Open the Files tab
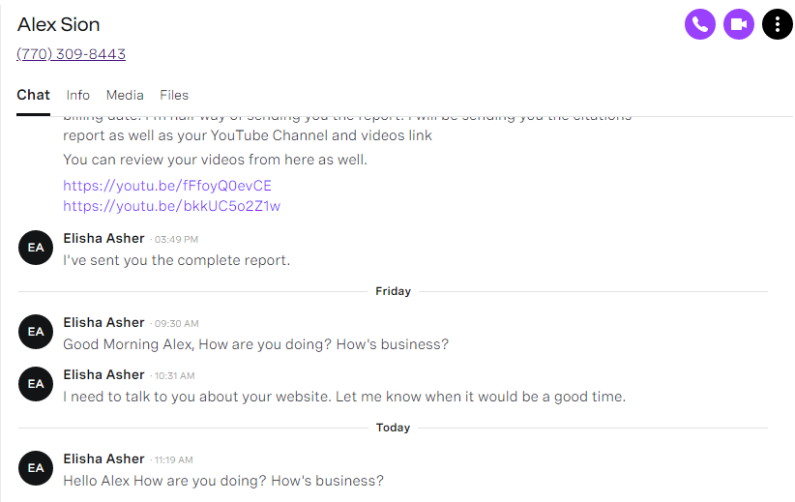The image size is (795, 502). point(174,96)
